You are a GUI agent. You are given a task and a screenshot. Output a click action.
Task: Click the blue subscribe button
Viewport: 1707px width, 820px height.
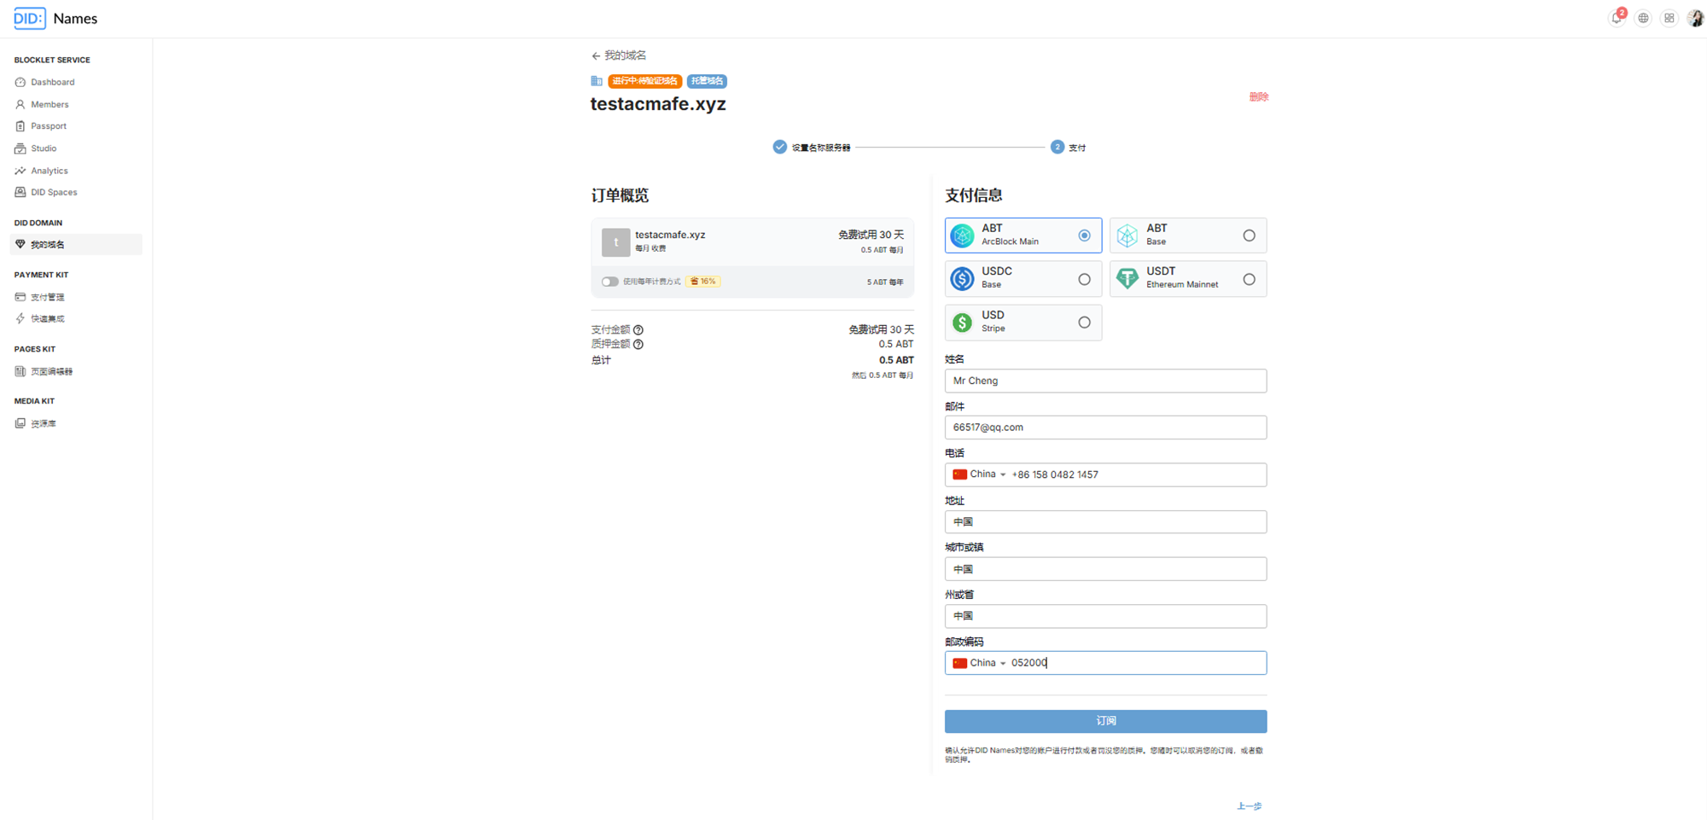(1105, 721)
